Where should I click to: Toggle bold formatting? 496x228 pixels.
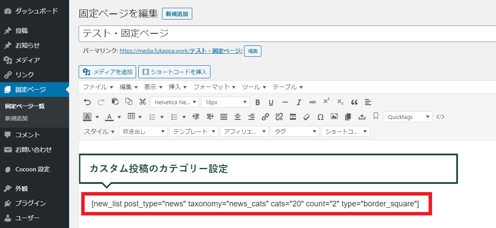258,102
